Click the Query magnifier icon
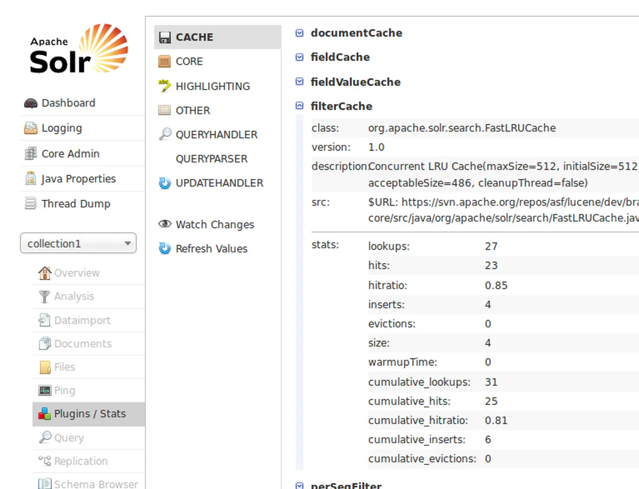The width and height of the screenshot is (639, 489). click(45, 437)
